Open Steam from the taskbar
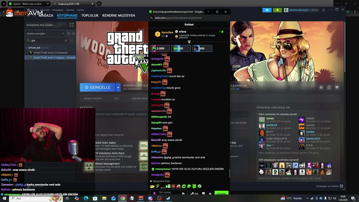The width and height of the screenshot is (359, 202). (168, 198)
